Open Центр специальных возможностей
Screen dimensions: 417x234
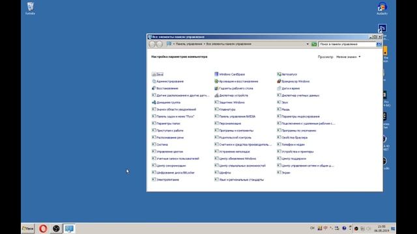click(240, 166)
